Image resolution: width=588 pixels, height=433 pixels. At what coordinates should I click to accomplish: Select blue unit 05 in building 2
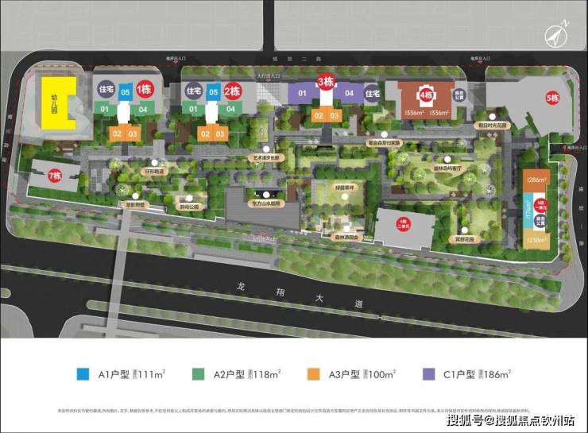pyautogui.click(x=214, y=92)
